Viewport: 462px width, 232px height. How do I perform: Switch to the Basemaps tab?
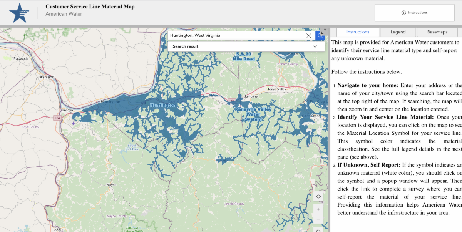tap(437, 32)
